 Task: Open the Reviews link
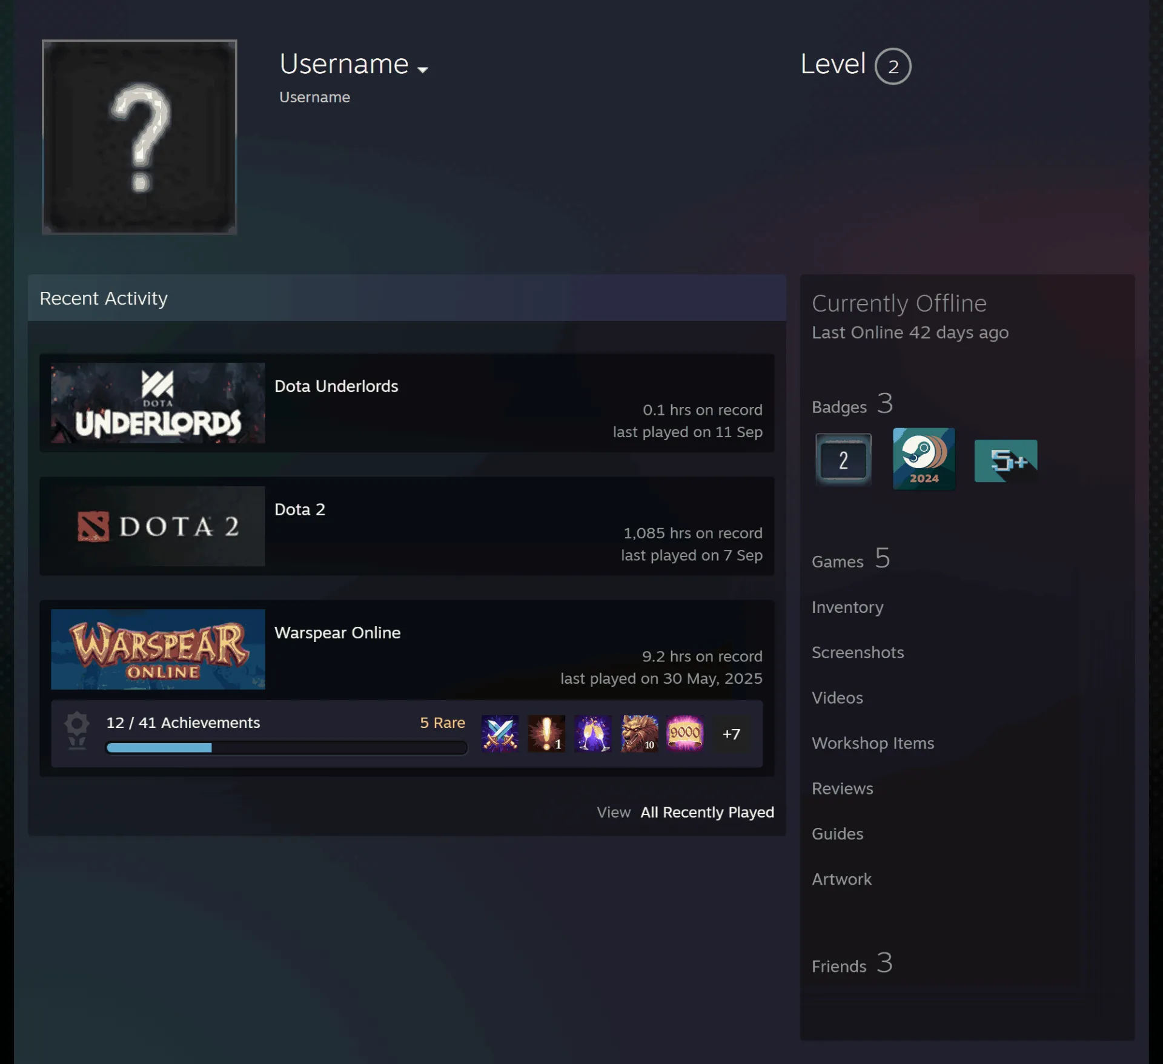coord(843,788)
